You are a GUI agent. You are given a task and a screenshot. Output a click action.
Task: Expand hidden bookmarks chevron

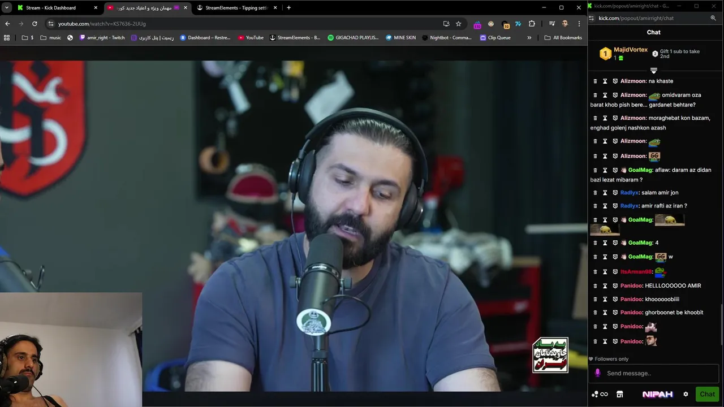pyautogui.click(x=529, y=38)
